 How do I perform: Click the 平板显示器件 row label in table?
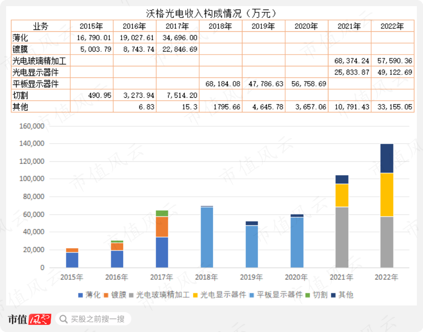point(35,84)
